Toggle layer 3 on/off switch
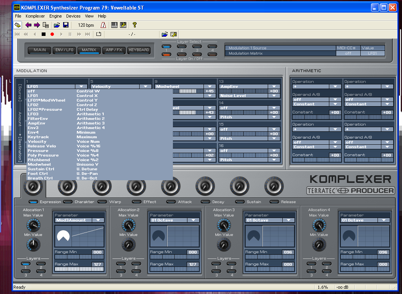Viewport: 402px width, 294px height. click(x=197, y=54)
